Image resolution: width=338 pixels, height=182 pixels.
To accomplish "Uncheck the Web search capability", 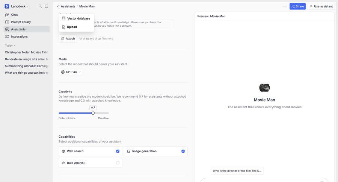I will tap(118, 151).
